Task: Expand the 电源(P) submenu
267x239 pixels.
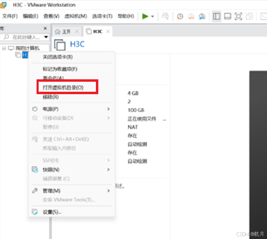Action: click(x=72, y=109)
